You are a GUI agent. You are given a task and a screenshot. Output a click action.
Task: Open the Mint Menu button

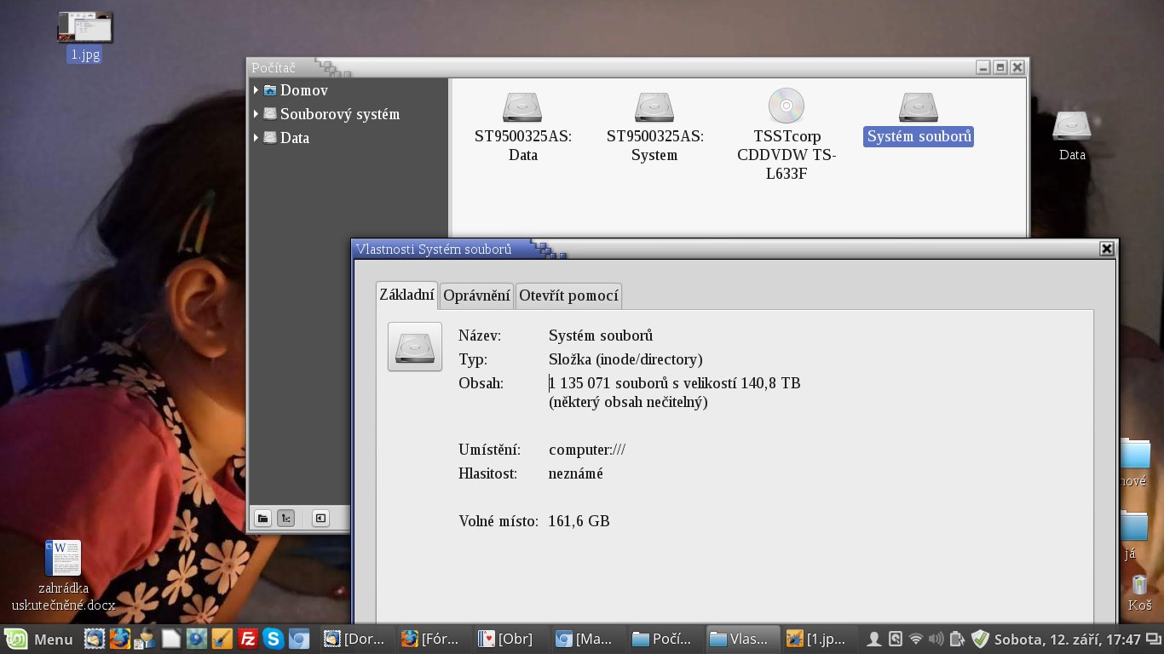pyautogui.click(x=40, y=639)
